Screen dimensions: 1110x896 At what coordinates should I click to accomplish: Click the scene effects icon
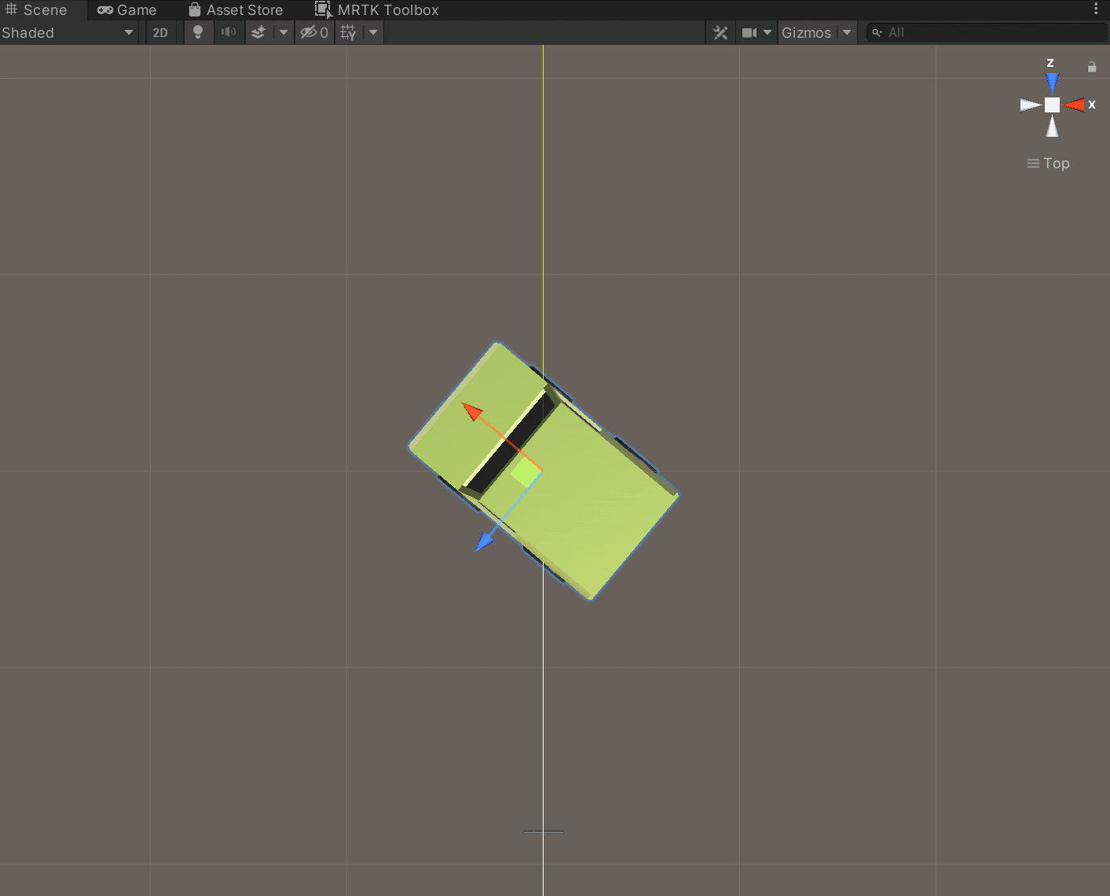258,32
